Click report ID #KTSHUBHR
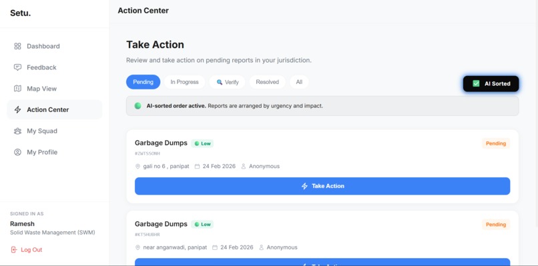 [148, 235]
